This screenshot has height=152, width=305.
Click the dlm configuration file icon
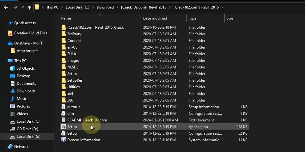point(64,114)
